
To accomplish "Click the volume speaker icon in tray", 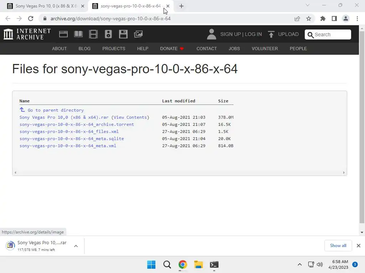I will (x=320, y=264).
